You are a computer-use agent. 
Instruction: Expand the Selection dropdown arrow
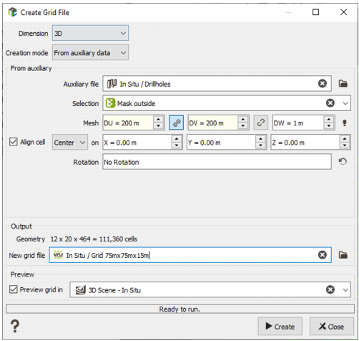tap(345, 103)
